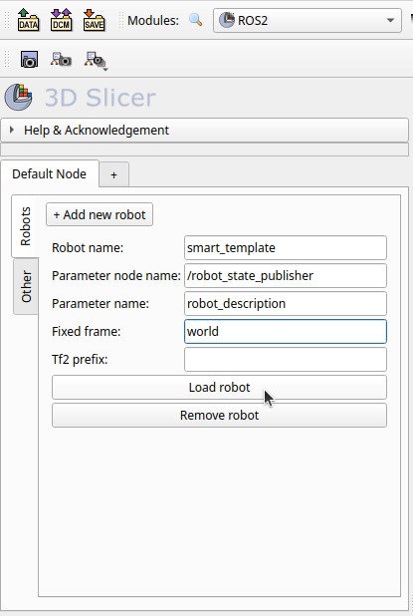Viewport: 413px width, 616px height.
Task: Edit the Parameter node name field
Action: [286, 276]
